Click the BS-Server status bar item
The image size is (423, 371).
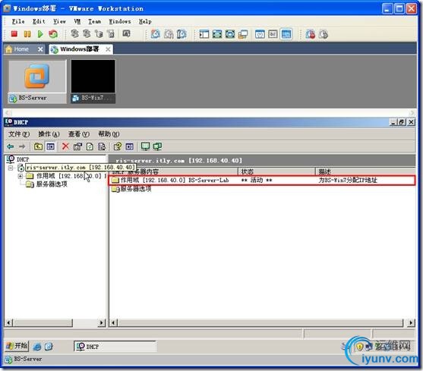coord(24,359)
